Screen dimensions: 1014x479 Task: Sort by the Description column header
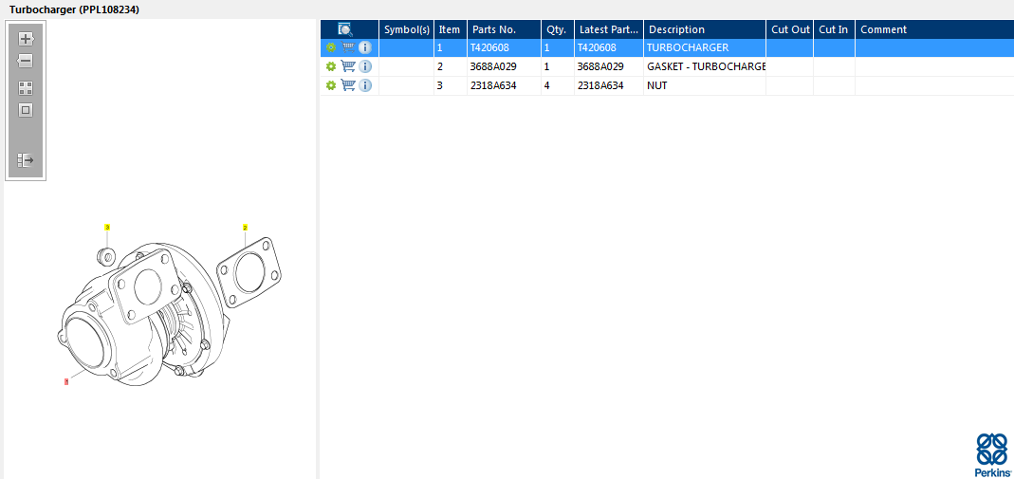point(705,29)
